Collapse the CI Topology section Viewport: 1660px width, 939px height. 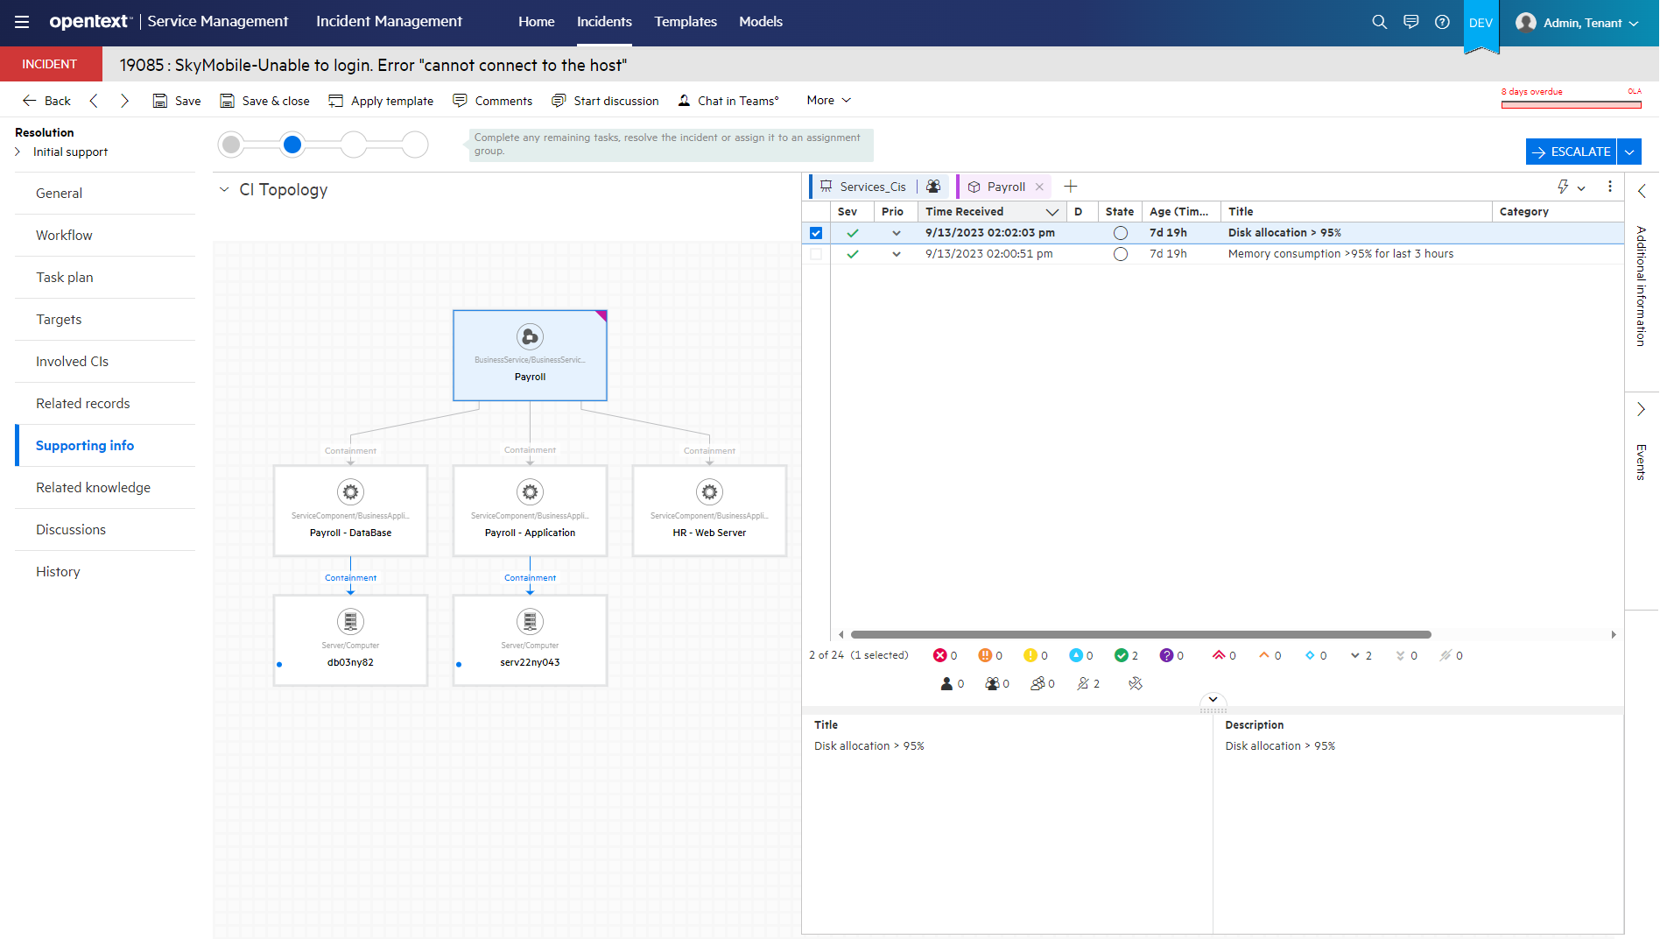224,189
